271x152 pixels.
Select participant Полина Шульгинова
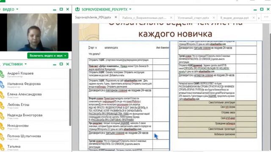(34, 137)
